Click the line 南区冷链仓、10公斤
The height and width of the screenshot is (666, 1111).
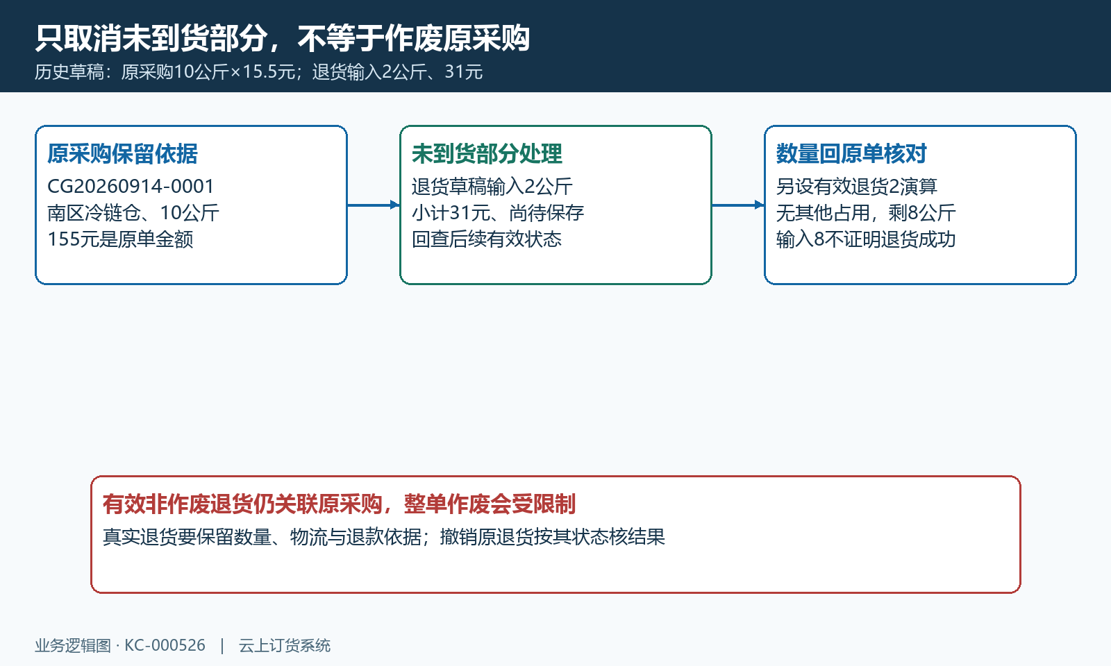(133, 212)
